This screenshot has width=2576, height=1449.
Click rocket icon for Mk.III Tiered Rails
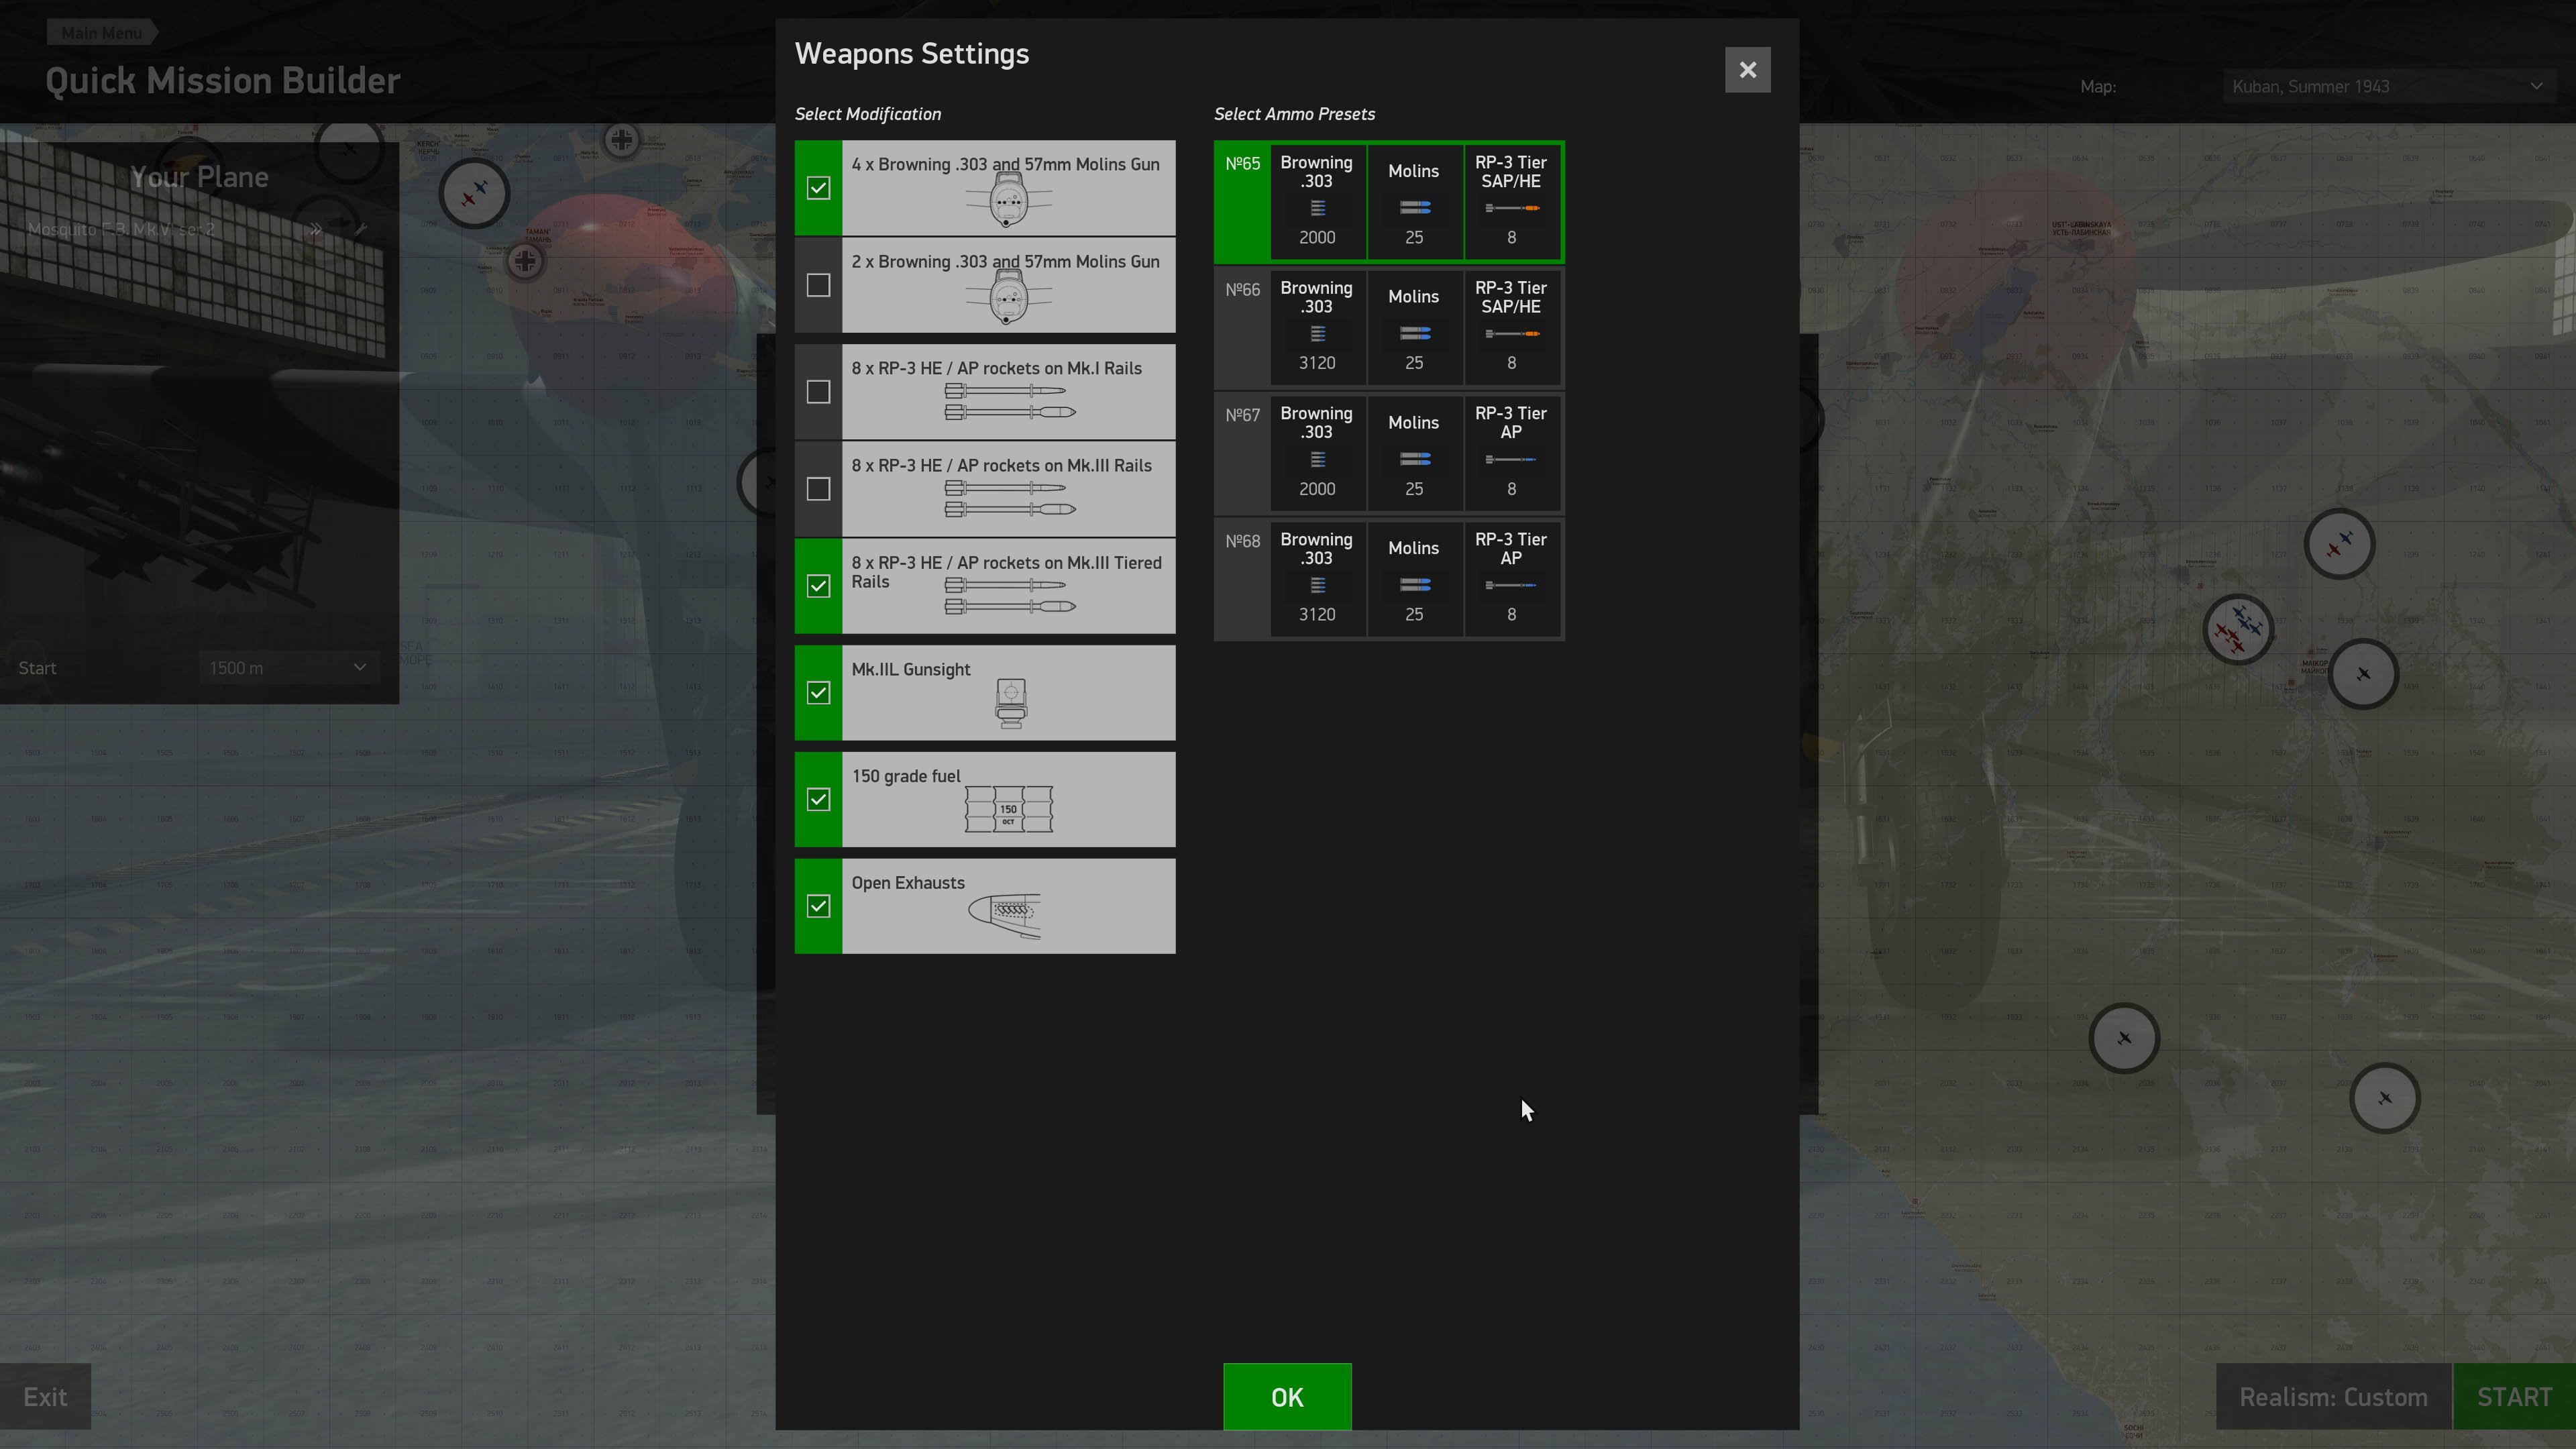1009,596
